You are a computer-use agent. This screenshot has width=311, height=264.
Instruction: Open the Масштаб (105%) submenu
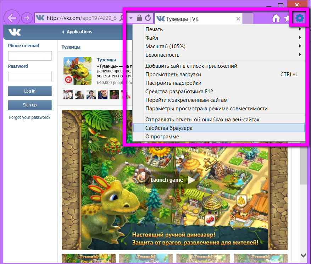click(219, 46)
